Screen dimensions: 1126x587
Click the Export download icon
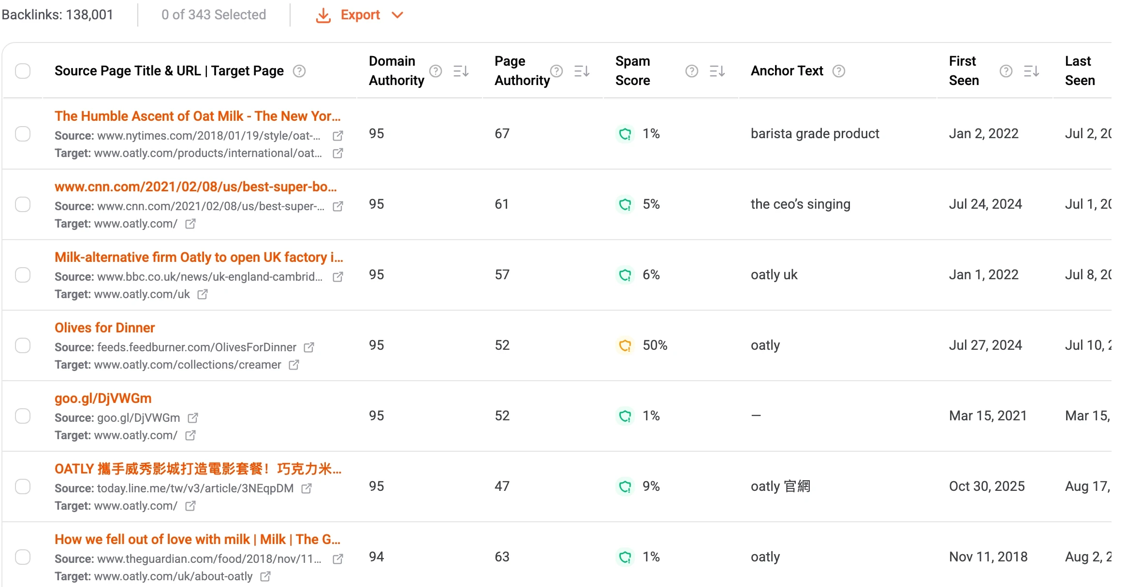[323, 15]
